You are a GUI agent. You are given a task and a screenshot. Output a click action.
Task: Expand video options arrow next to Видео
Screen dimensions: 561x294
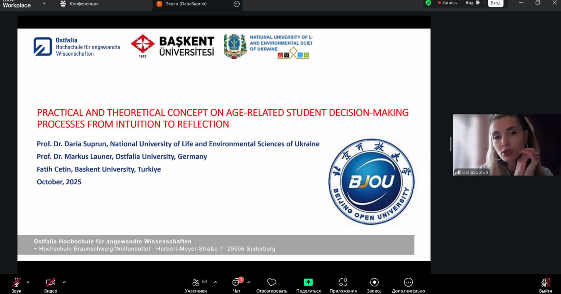click(x=64, y=282)
